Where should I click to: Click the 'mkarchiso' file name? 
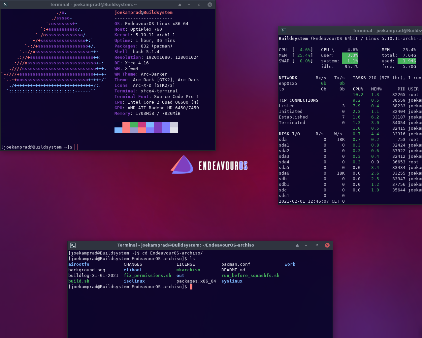[188, 270]
